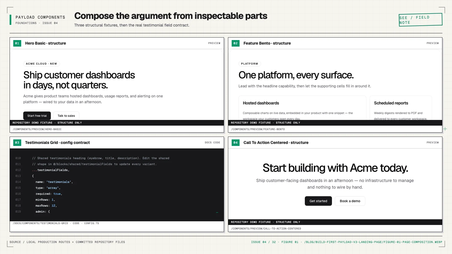Click the FOUNDATIONS · ISSUE 04 label
The height and width of the screenshot is (254, 452).
pos(36,23)
